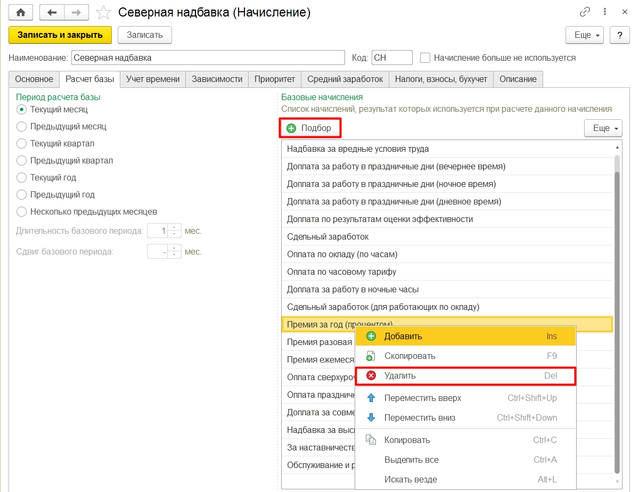Check Начисление больше не используется
The width and height of the screenshot is (639, 492).
point(425,58)
